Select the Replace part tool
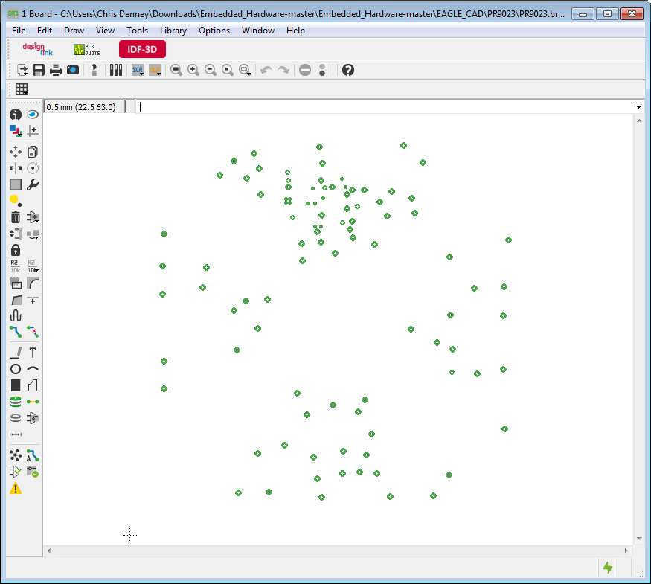 pyautogui.click(x=33, y=234)
